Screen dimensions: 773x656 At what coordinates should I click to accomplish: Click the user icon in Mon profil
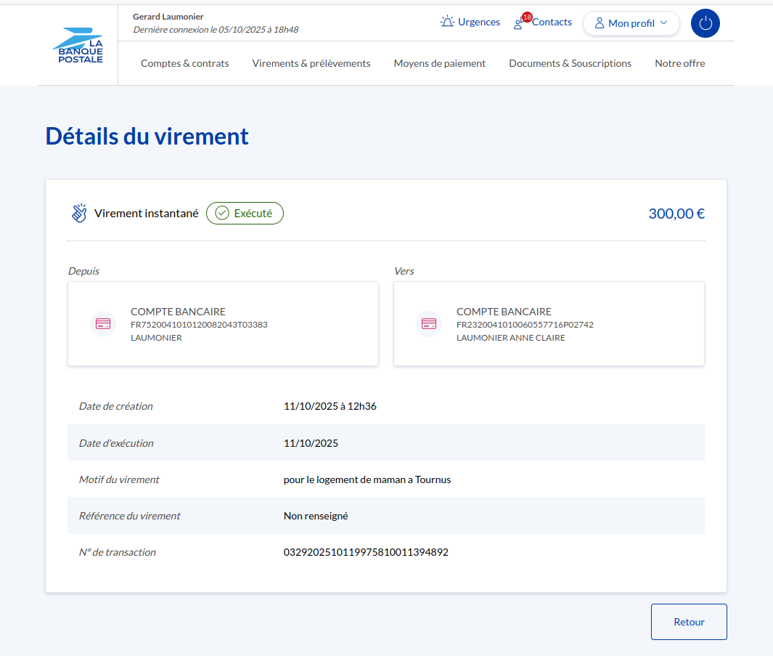pyautogui.click(x=600, y=23)
